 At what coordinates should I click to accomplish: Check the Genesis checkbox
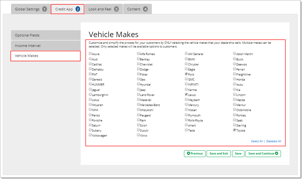(x=90, y=79)
